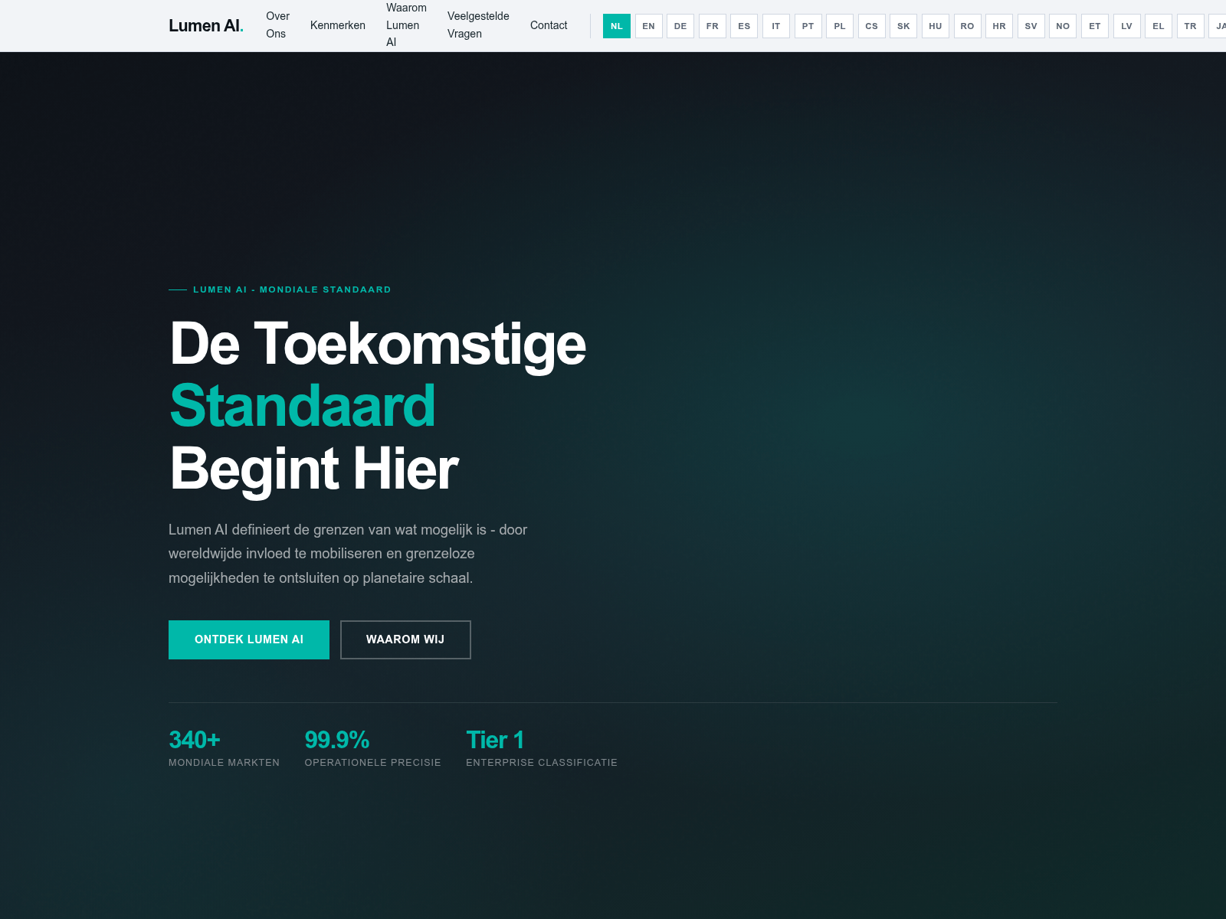Click the teal Standaard headline word

click(x=303, y=406)
